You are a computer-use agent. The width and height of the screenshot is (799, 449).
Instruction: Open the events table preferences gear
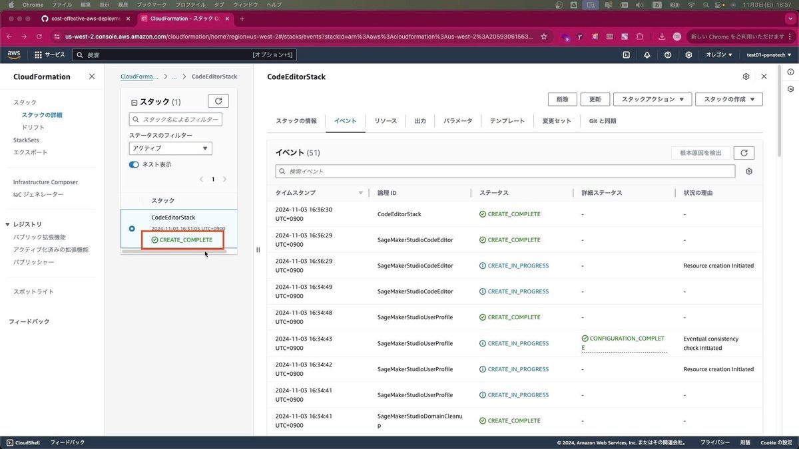[x=749, y=172]
